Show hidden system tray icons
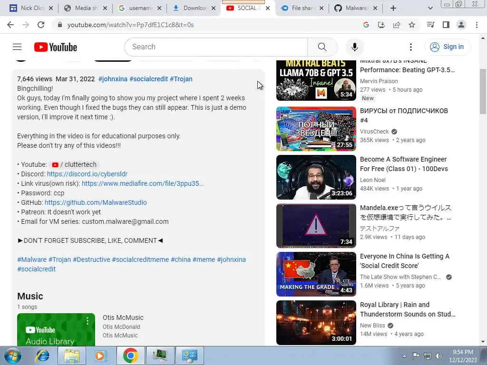This screenshot has height=365, width=487. 404,356
